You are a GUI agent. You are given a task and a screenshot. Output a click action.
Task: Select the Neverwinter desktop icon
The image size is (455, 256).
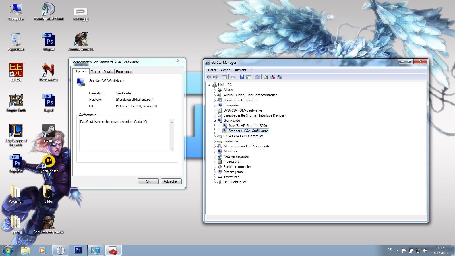49,72
